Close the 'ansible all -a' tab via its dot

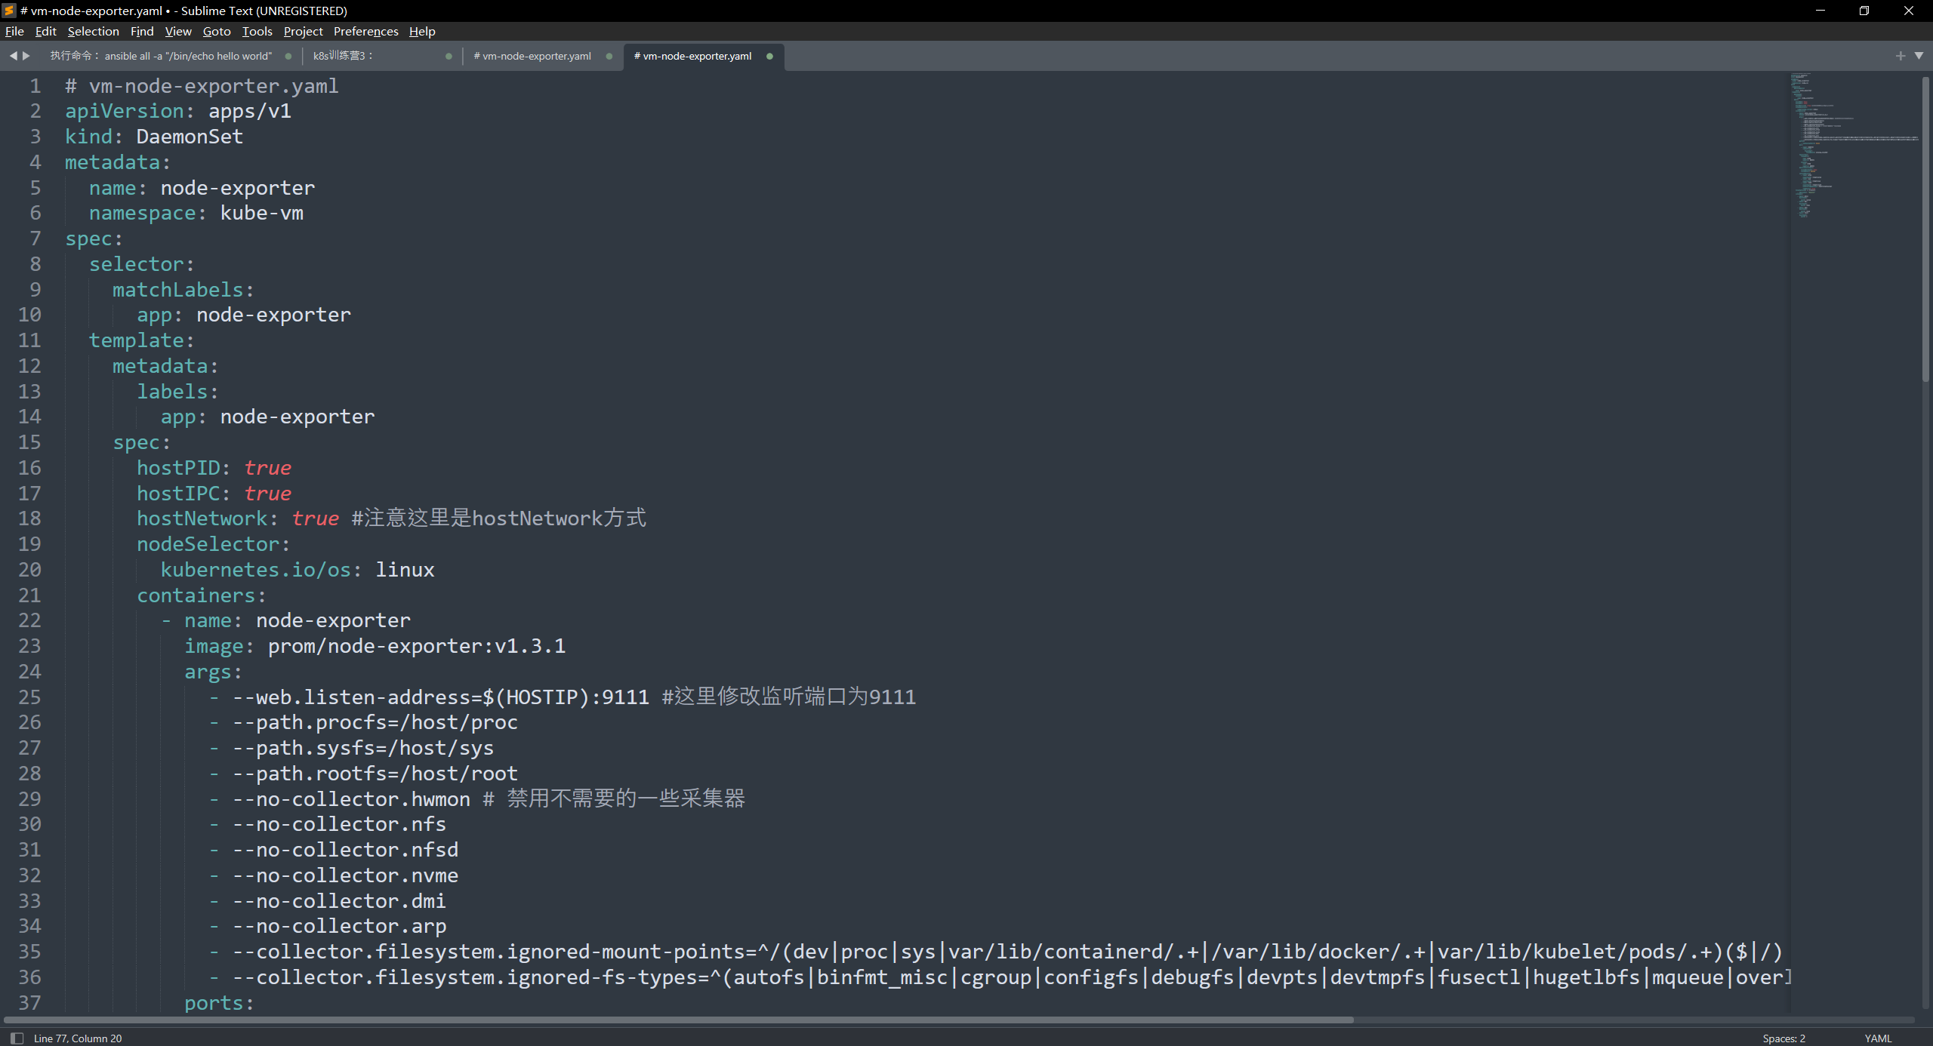(288, 56)
